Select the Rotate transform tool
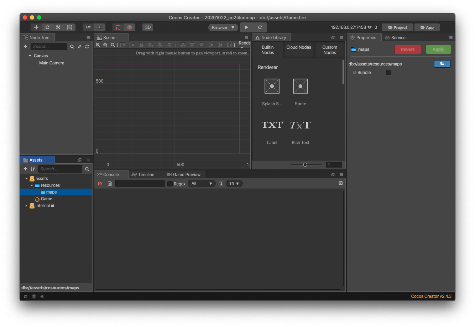 click(x=47, y=27)
